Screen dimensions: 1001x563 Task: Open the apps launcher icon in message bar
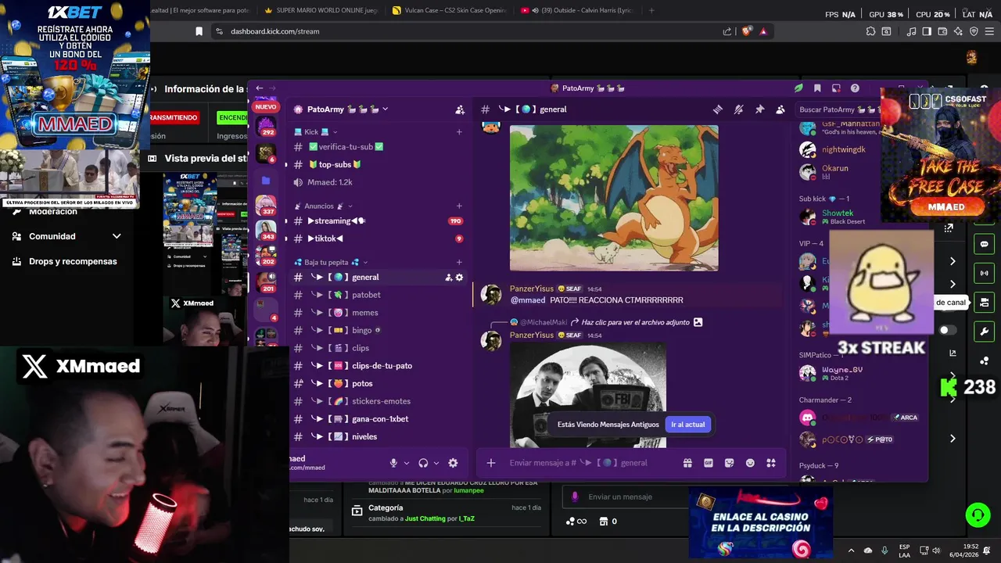tap(771, 463)
